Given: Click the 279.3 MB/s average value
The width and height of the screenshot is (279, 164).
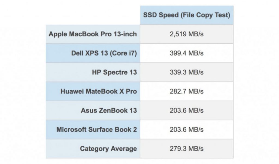Looking at the screenshot, I should tap(186, 149).
